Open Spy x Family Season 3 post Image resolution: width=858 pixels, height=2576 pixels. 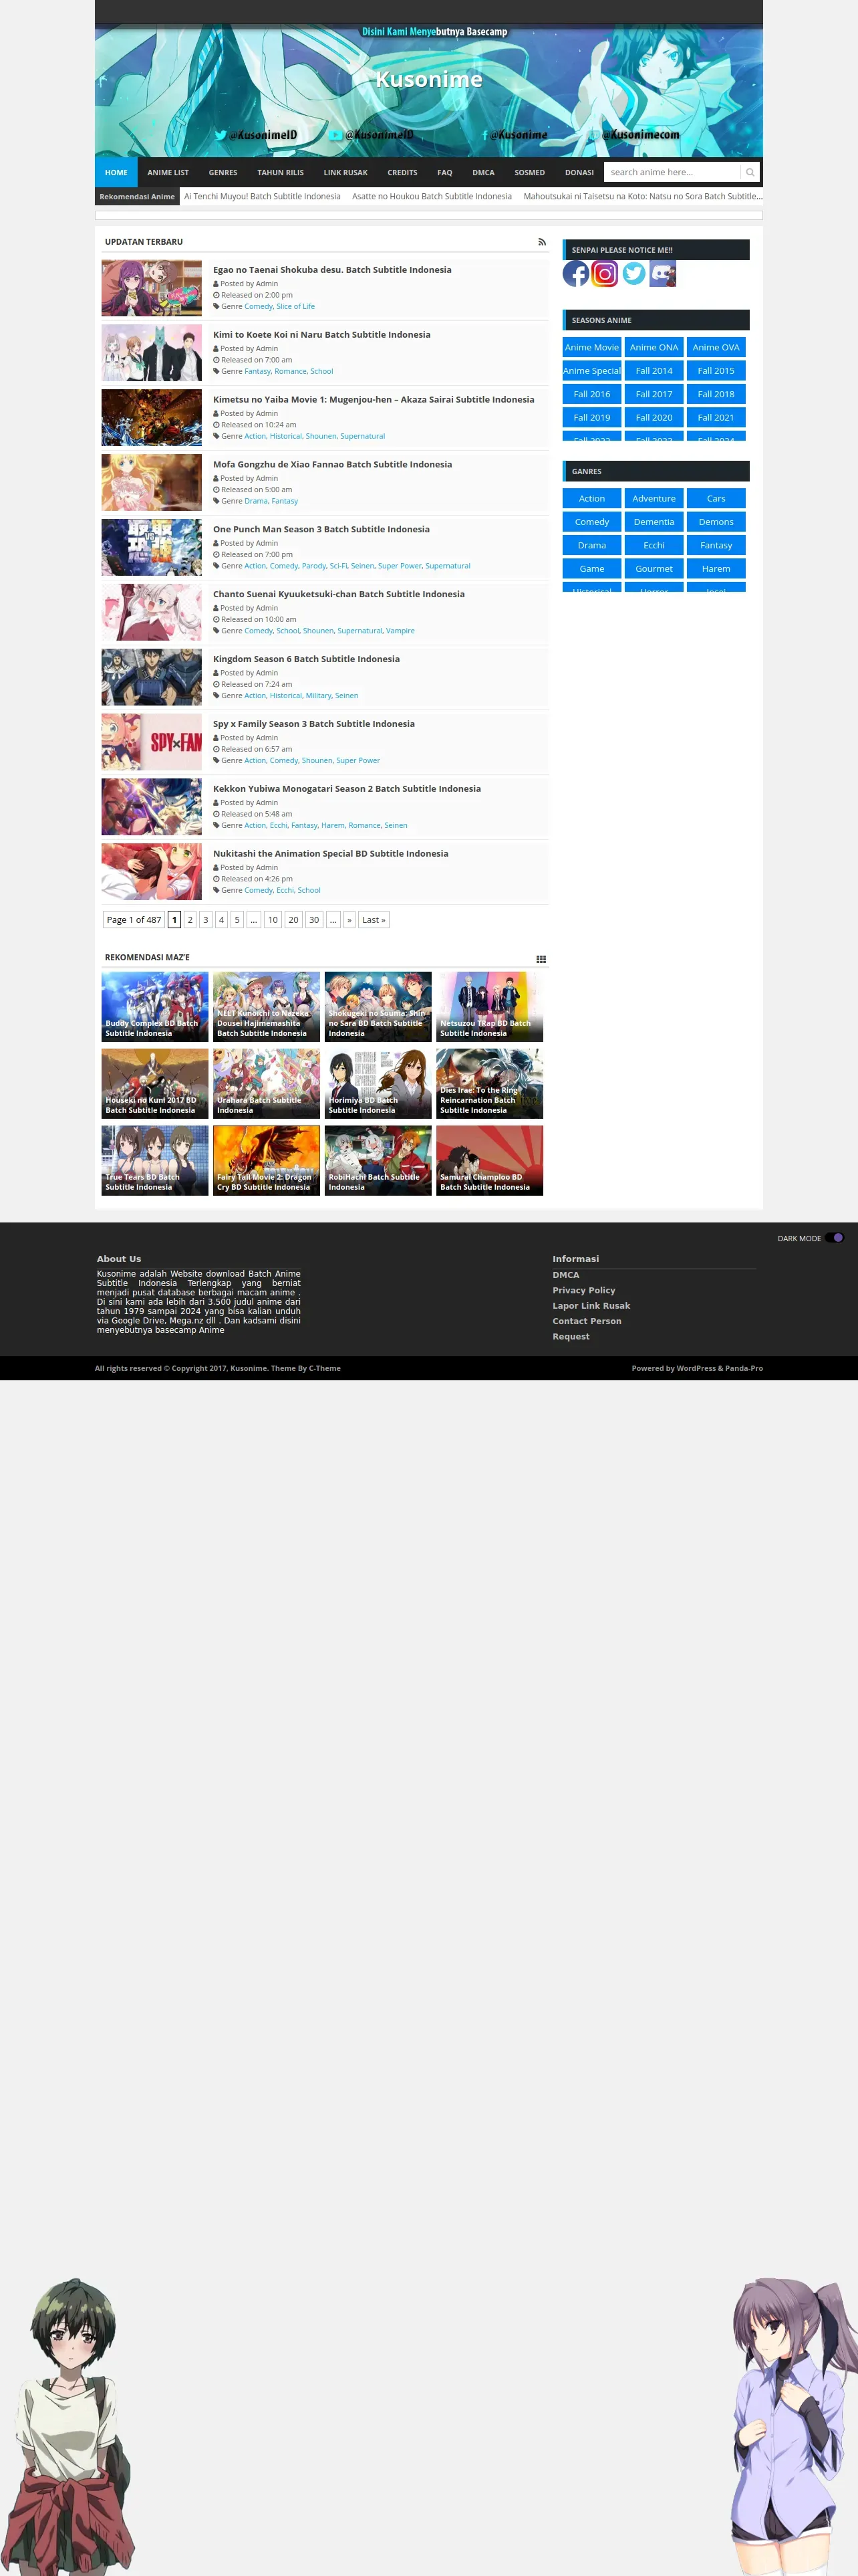(x=313, y=724)
